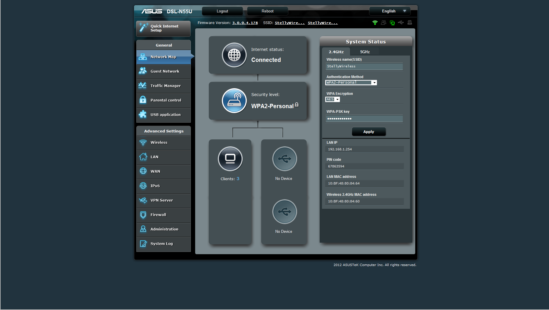Click the Internet status globe icon

234,55
